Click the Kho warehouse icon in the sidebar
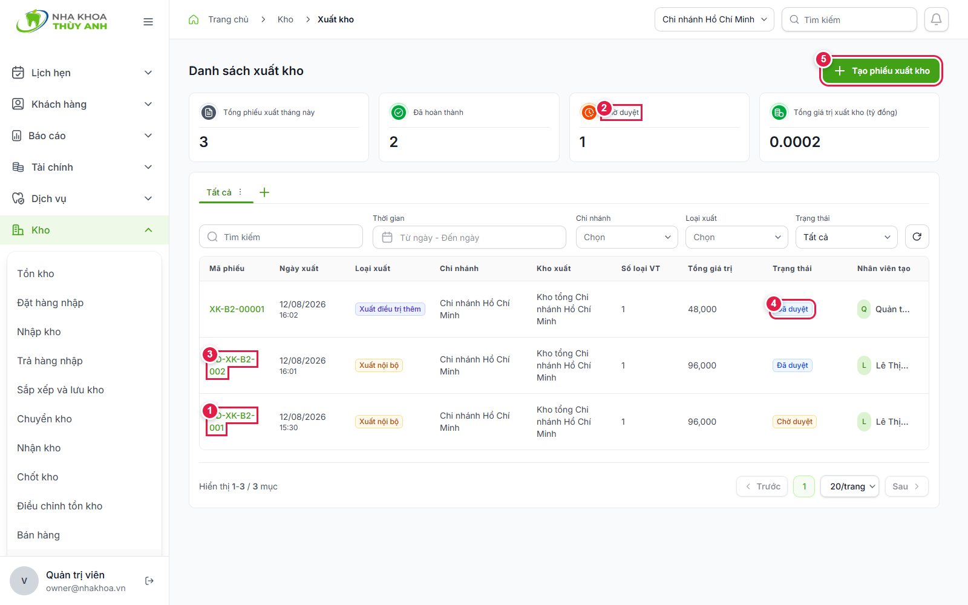The height and width of the screenshot is (605, 968). click(18, 230)
